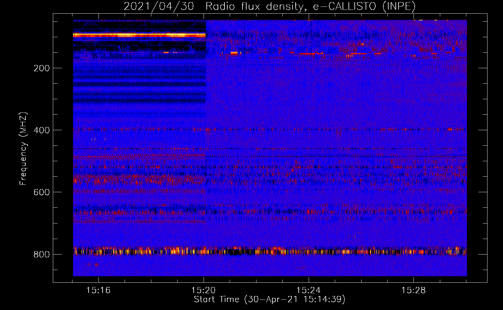Click the bright yellow band near the top left of the spectrogram
The image size is (503, 310).
[139, 35]
